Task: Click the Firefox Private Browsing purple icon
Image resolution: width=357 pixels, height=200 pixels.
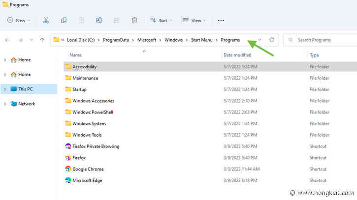Action: tap(68, 146)
